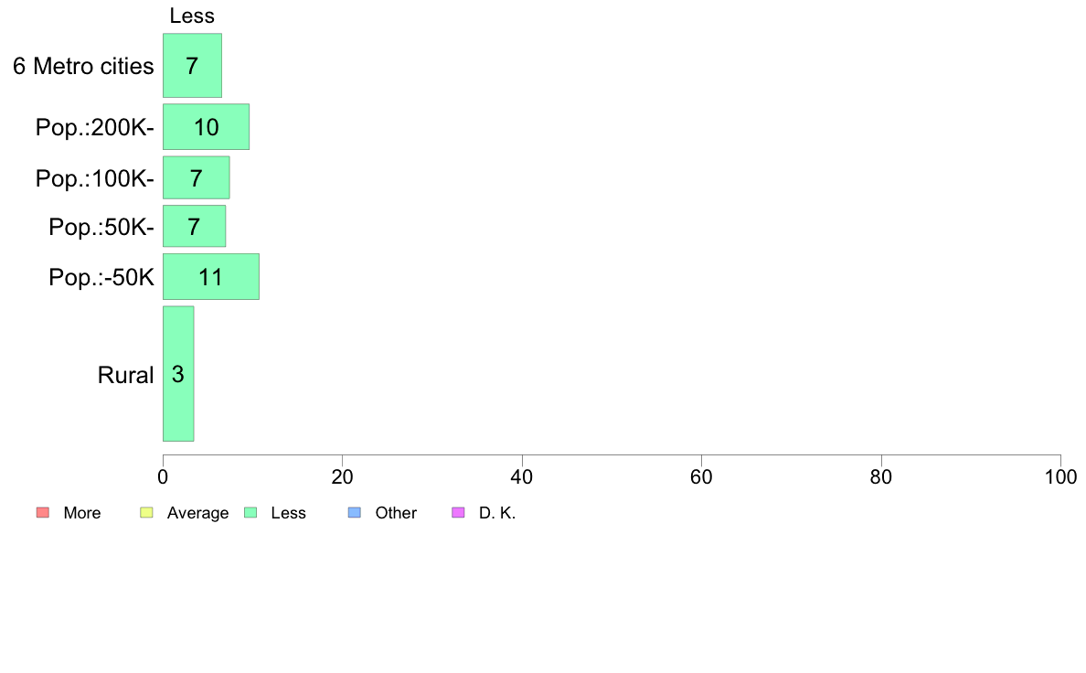This screenshot has width=1086, height=673.
Task: Click the green Less legend swatch
Action: (250, 513)
